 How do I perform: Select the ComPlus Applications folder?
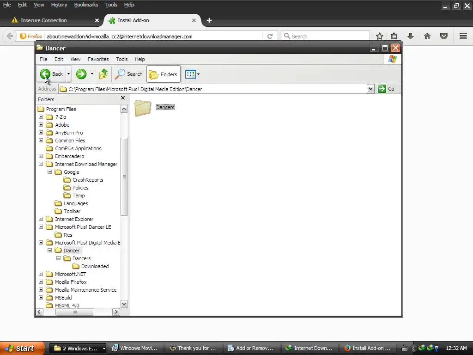click(73, 148)
